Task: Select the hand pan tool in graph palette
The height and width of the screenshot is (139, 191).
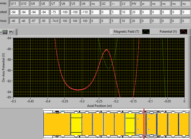Action: pos(11,32)
